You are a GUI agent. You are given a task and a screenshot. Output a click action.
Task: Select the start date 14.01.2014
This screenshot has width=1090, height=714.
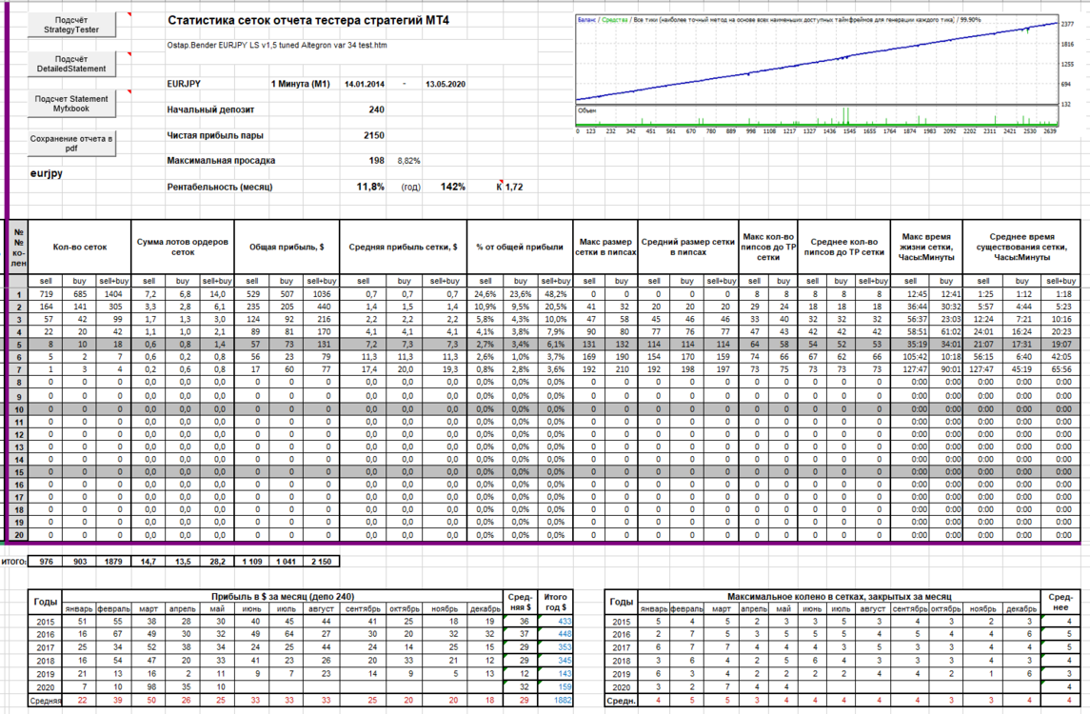pyautogui.click(x=365, y=84)
